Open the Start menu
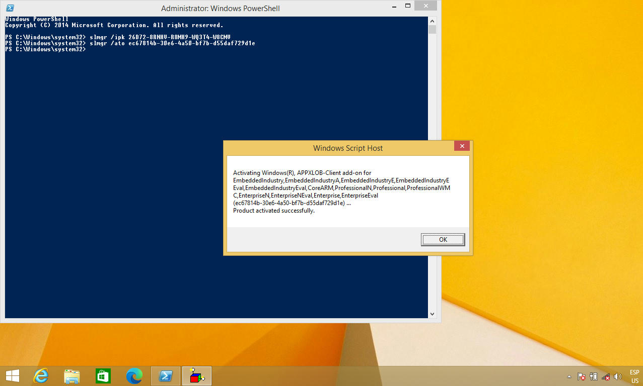This screenshot has height=386, width=643. pyautogui.click(x=13, y=375)
